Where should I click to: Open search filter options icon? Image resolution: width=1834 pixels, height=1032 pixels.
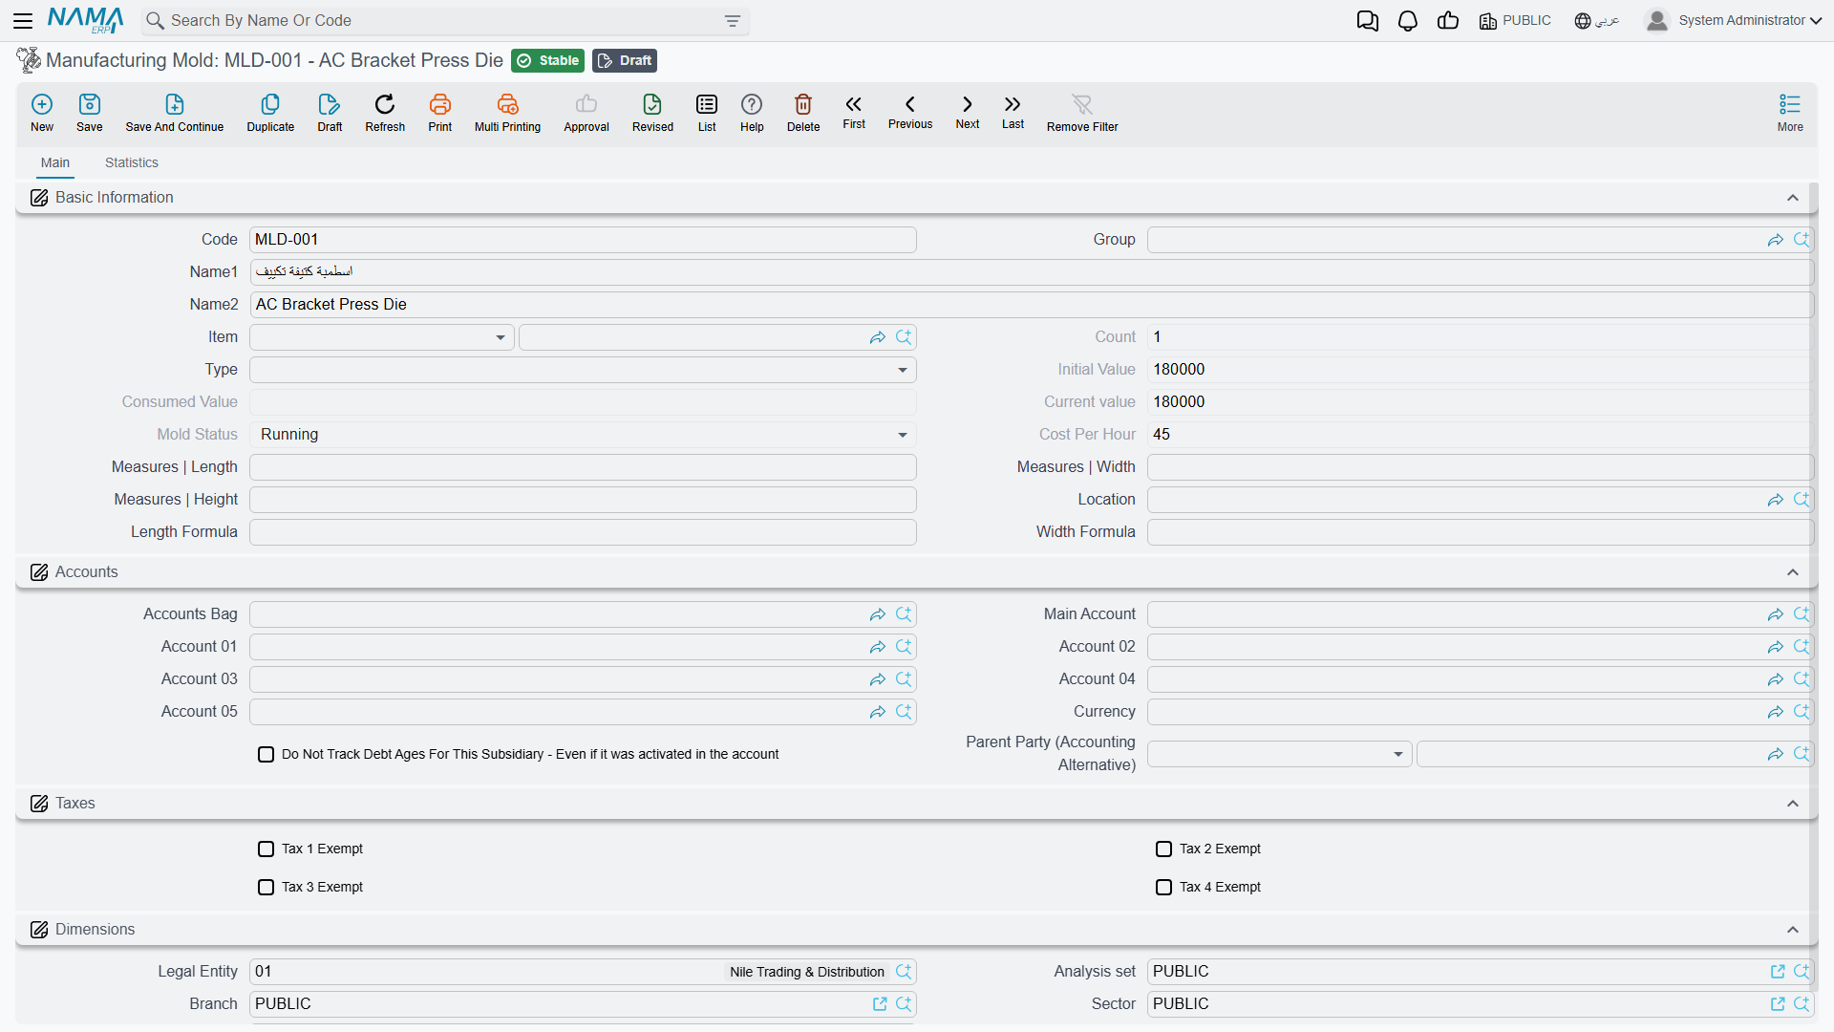733,21
